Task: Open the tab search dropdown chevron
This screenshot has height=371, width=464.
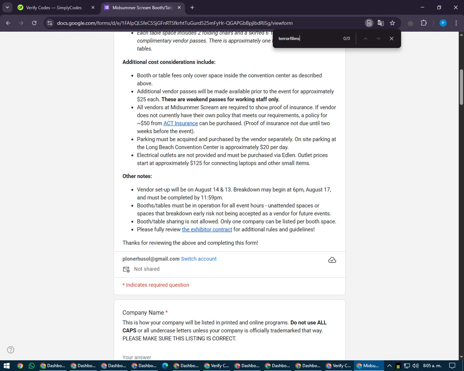Action: click(7, 7)
